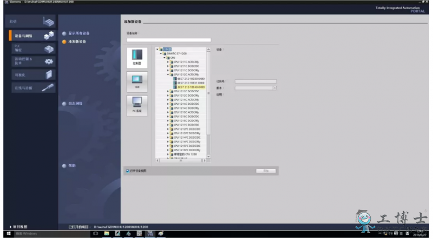
Task: Collapse the CPU folder node
Action: 165,58
